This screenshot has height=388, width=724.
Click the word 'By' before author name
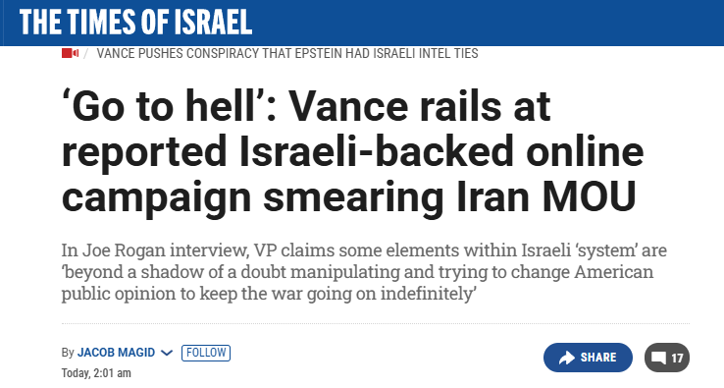[68, 353]
